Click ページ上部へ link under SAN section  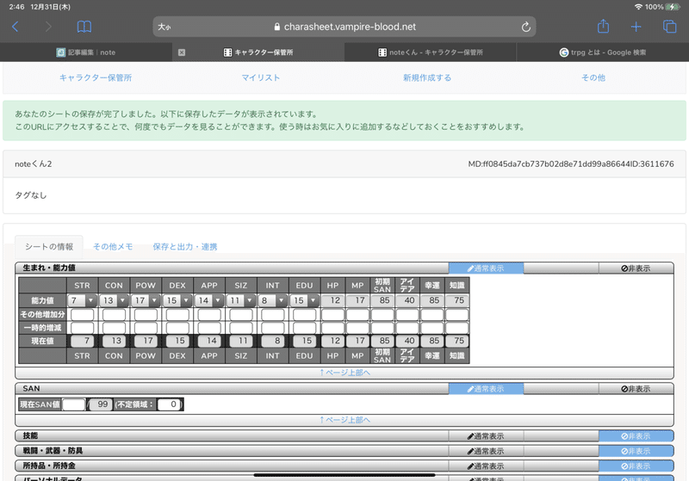point(344,420)
